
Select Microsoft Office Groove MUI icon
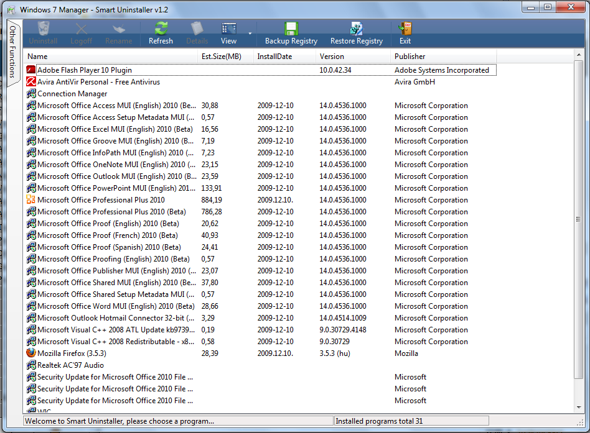tap(31, 141)
